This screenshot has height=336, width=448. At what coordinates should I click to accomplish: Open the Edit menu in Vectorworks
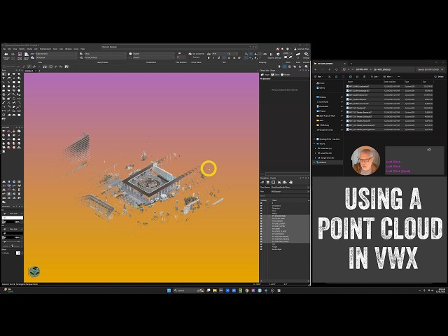[9, 49]
